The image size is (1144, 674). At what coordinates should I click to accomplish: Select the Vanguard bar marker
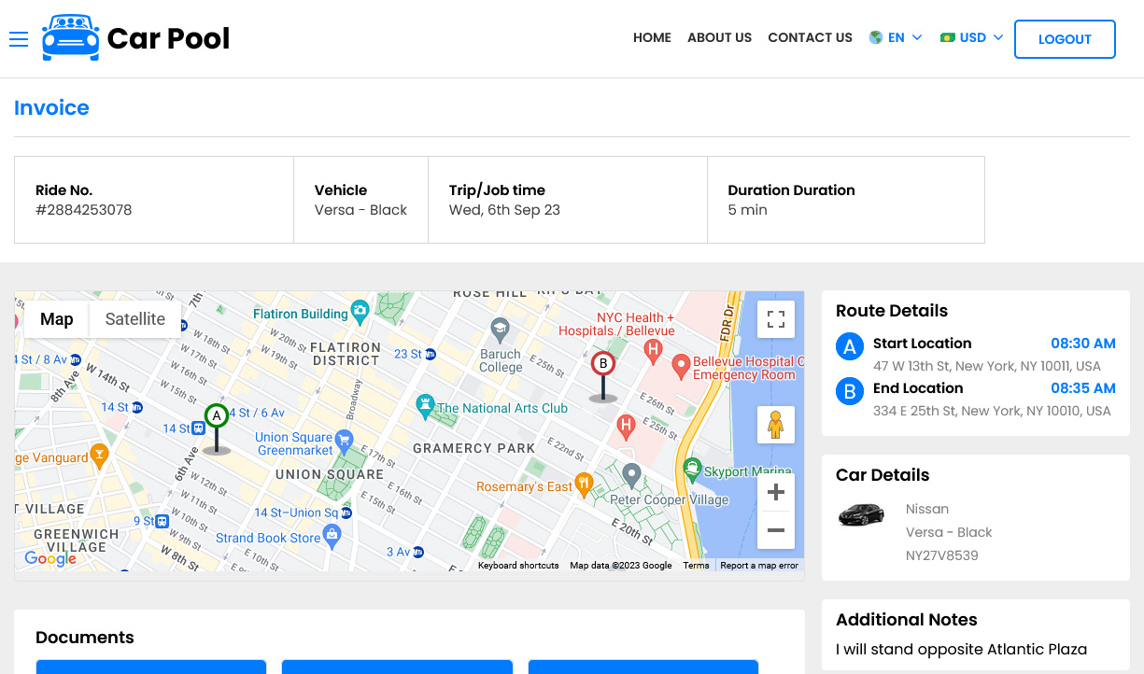99,456
